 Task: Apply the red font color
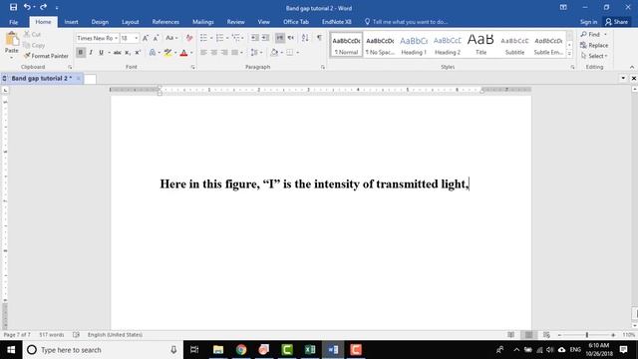183,53
